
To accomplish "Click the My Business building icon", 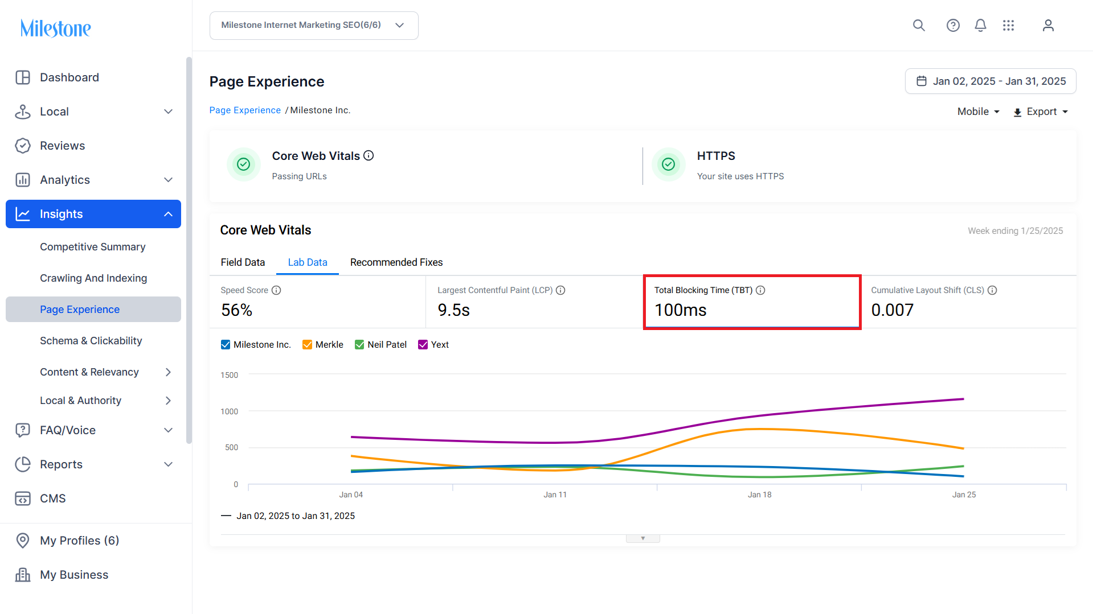I will point(23,575).
